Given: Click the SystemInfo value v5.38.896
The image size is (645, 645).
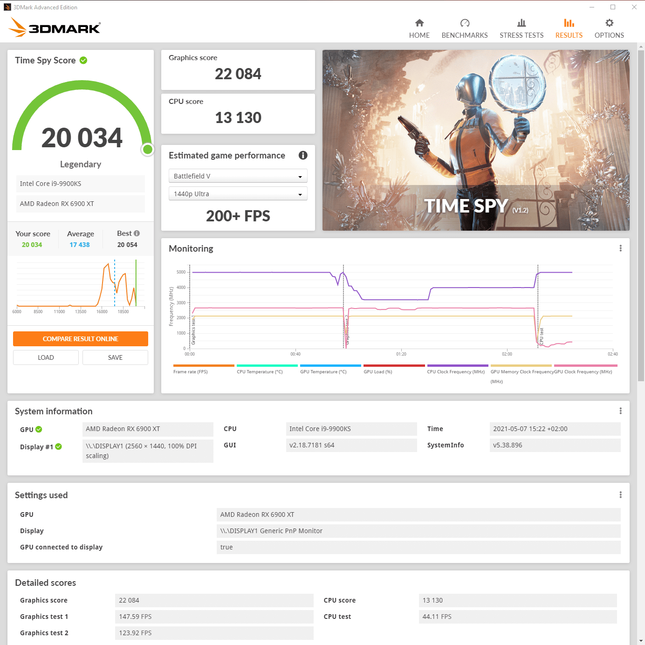Looking at the screenshot, I should (x=555, y=445).
